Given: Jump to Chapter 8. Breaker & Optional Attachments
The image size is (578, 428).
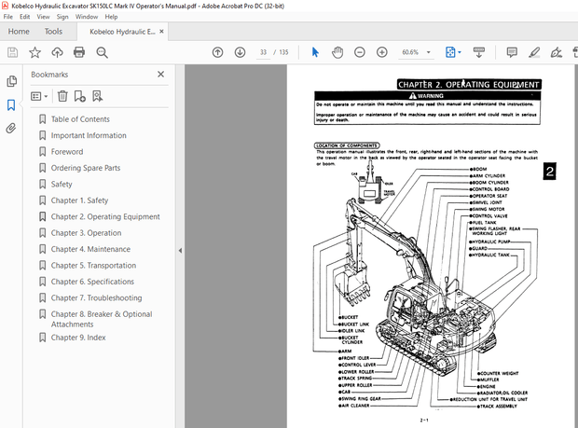Looking at the screenshot, I should [102, 319].
